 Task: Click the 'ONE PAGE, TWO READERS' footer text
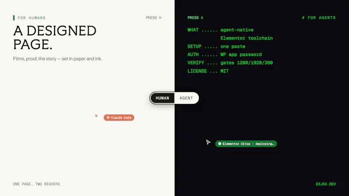[37, 184]
